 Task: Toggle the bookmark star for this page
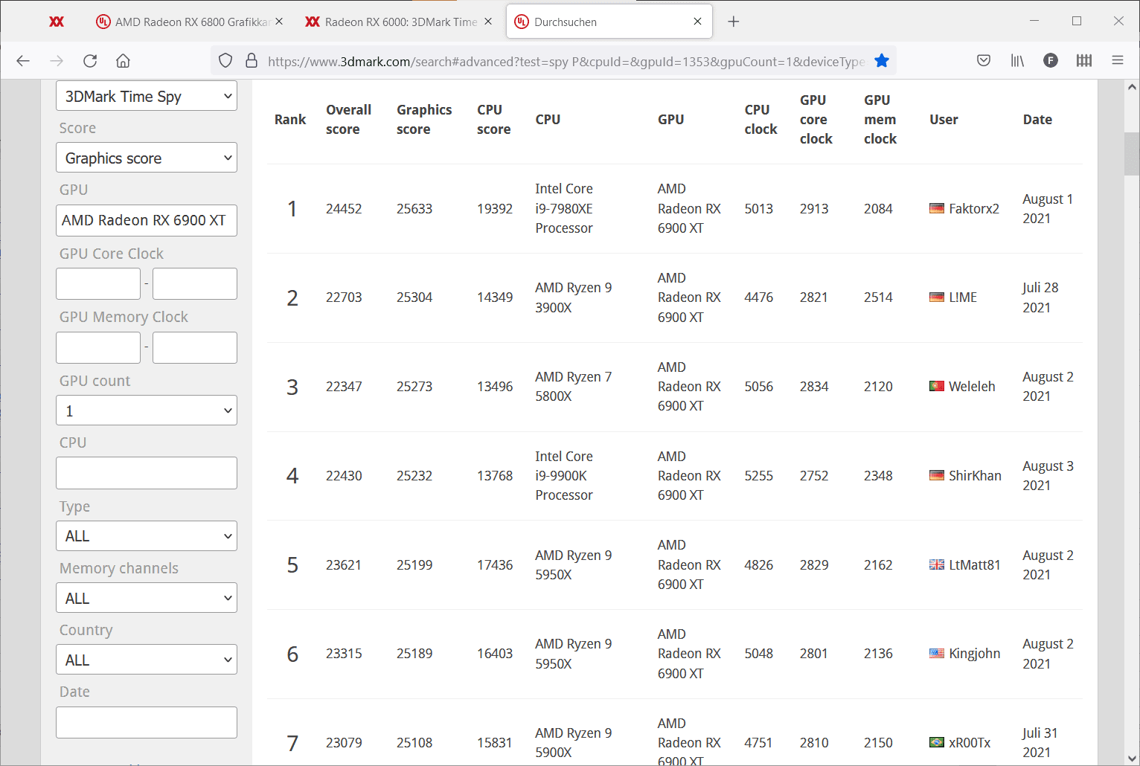882,61
